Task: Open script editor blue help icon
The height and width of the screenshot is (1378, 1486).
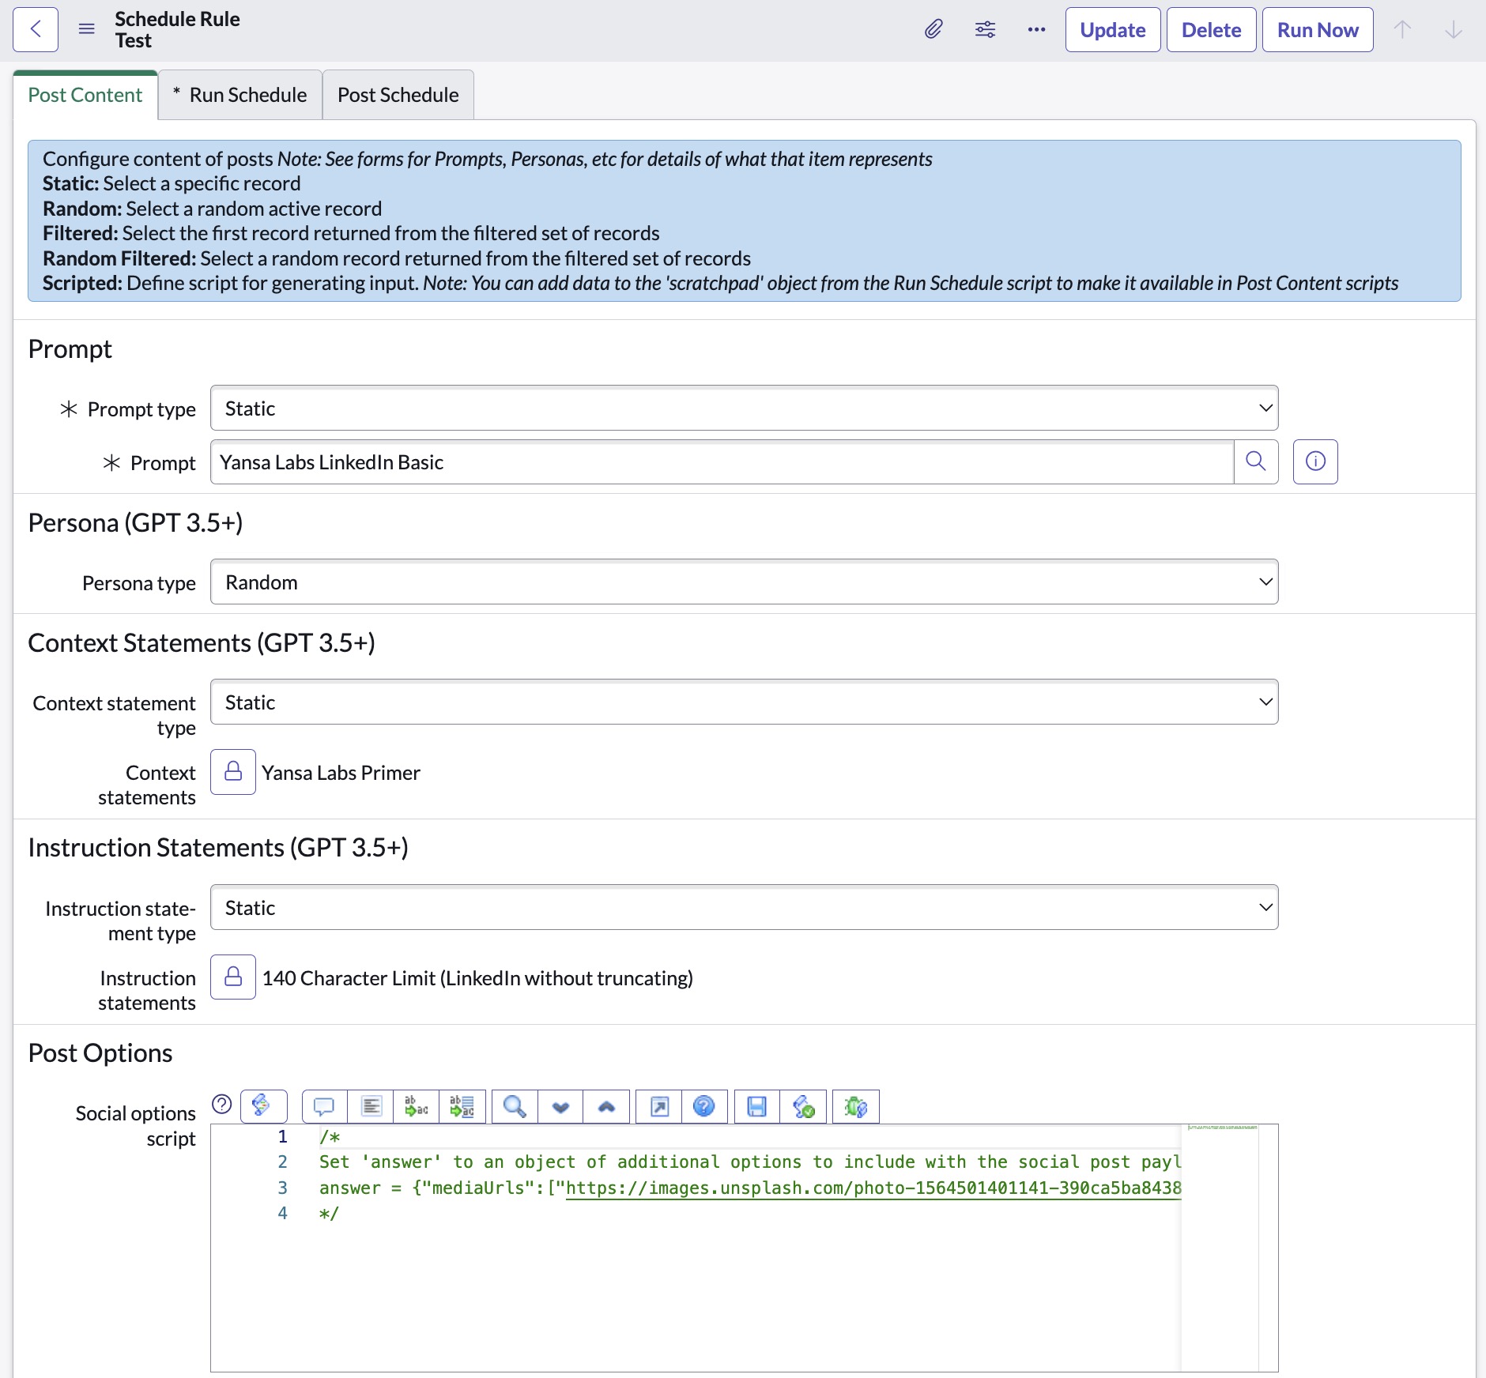Action: pyautogui.click(x=704, y=1107)
